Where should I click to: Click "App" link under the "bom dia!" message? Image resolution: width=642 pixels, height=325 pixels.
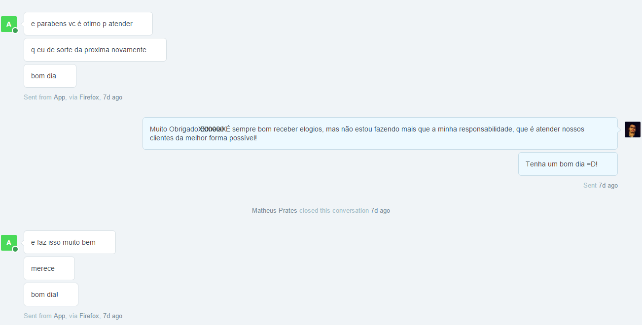pos(59,316)
